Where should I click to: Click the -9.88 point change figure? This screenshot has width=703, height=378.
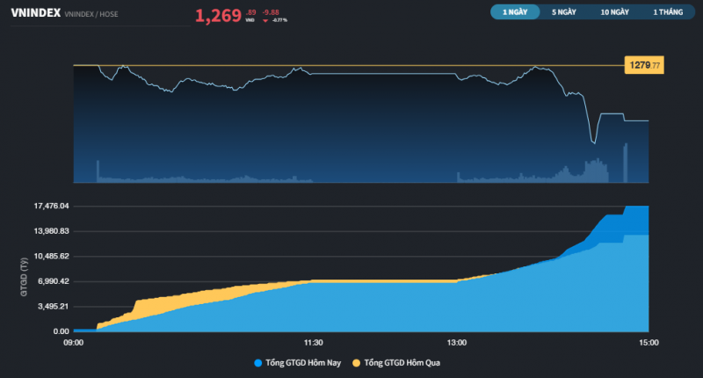[271, 11]
